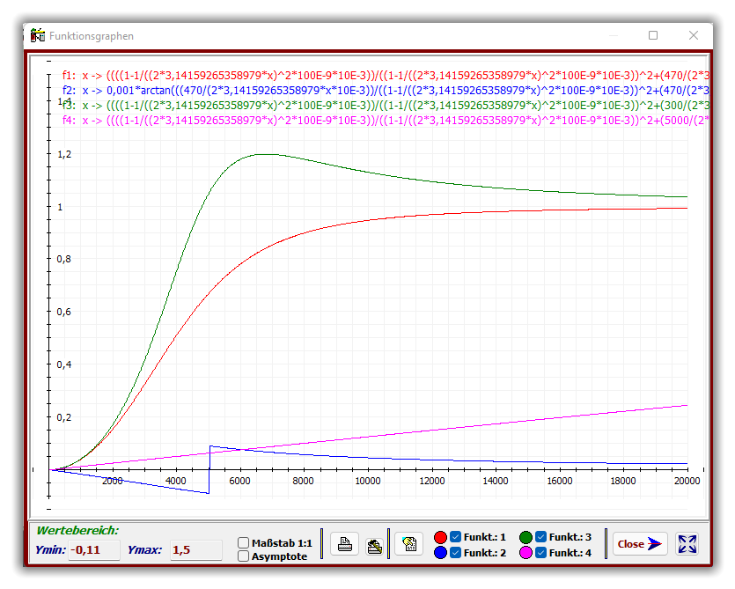Click the red color circle for function 1
Viewport: 735px width, 589px height.
click(x=441, y=537)
